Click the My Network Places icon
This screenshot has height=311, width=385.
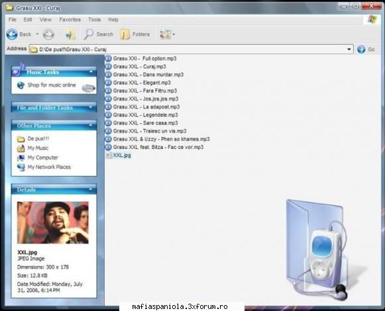tap(21, 167)
